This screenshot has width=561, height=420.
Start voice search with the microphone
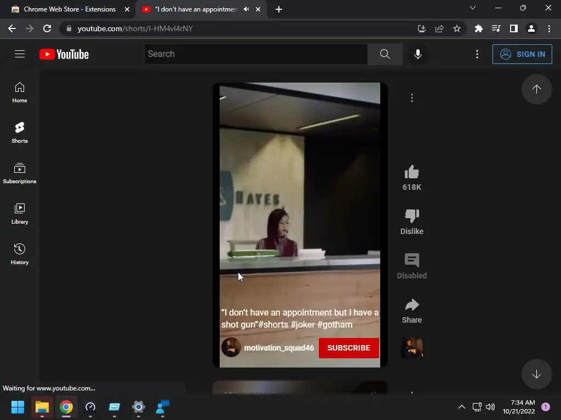pos(418,54)
